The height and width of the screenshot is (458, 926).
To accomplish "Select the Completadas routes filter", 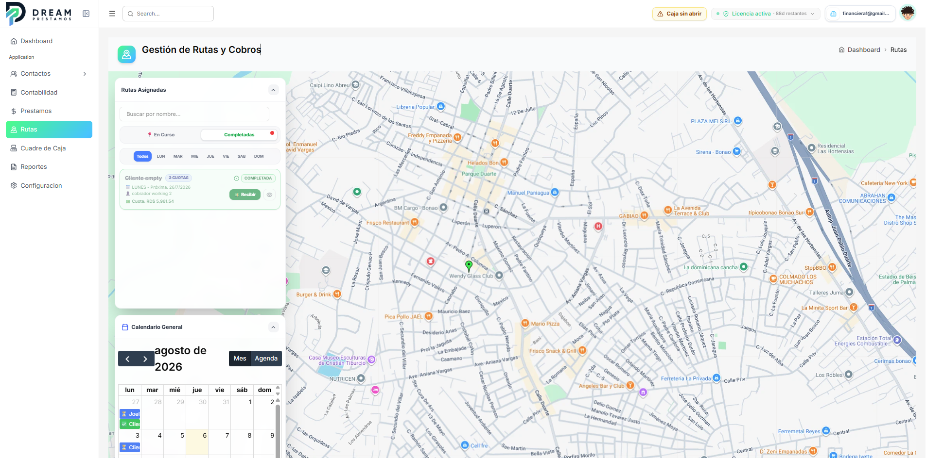I will click(239, 135).
